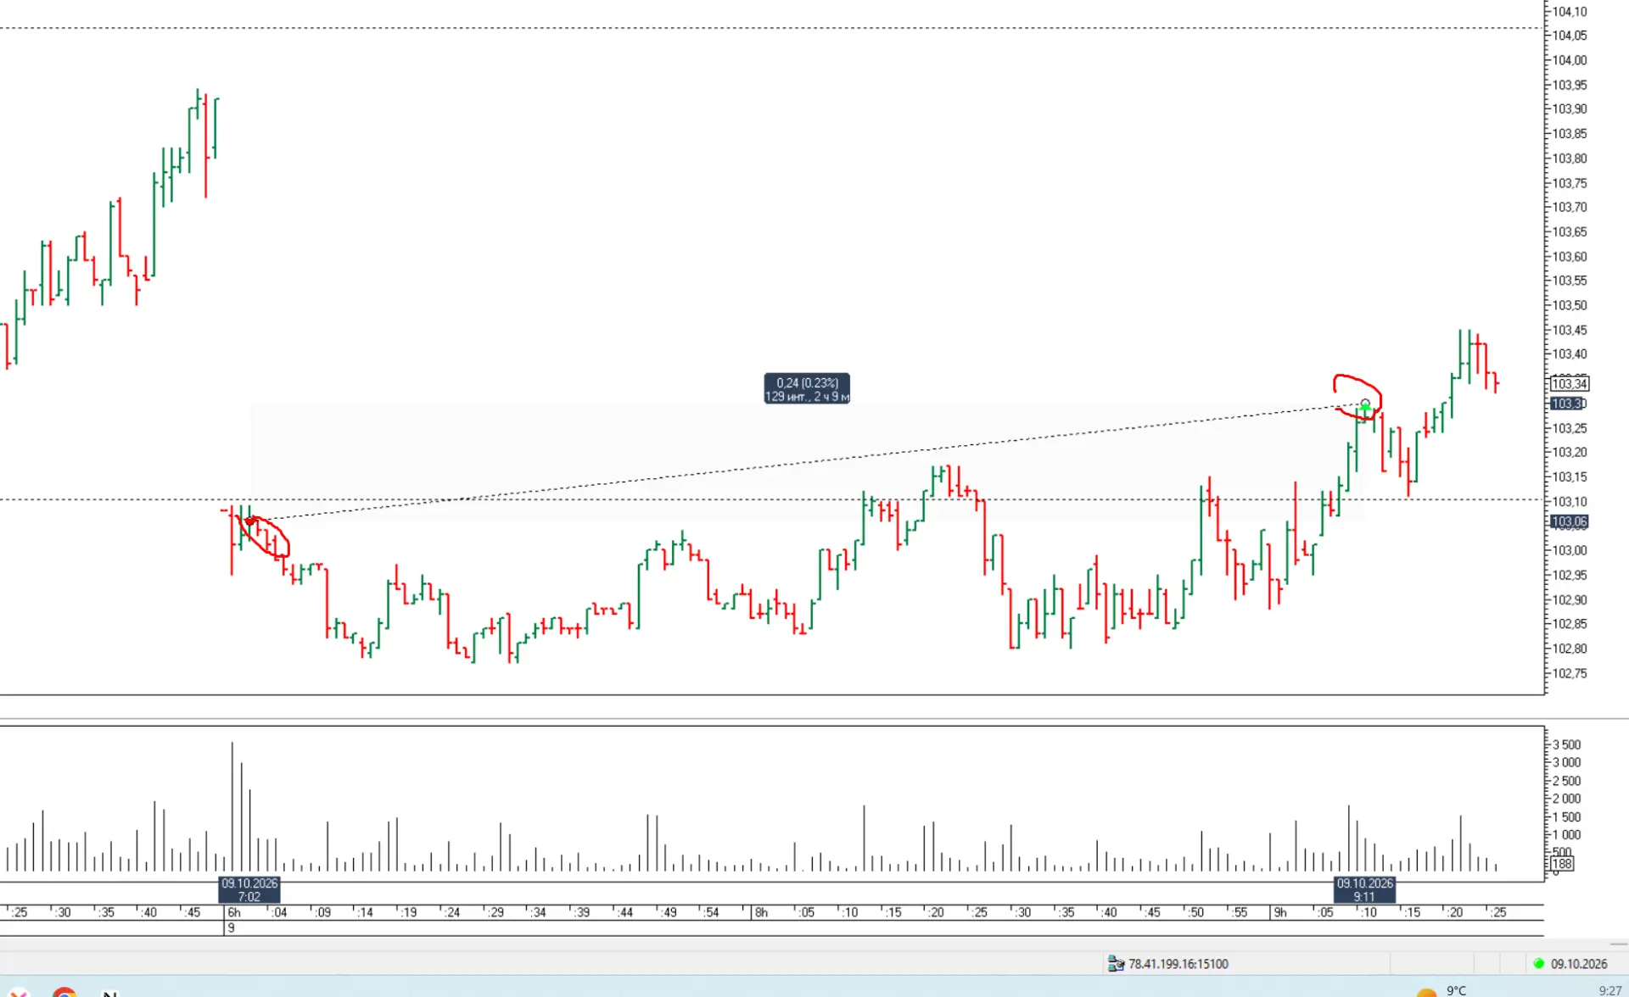Click the tallest volume bar at 7:02
This screenshot has width=1629, height=997.
pyautogui.click(x=232, y=806)
